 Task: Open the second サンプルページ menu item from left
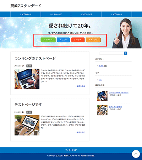click(56, 14)
